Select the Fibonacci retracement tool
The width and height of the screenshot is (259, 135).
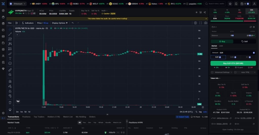pyautogui.click(x=10, y=39)
